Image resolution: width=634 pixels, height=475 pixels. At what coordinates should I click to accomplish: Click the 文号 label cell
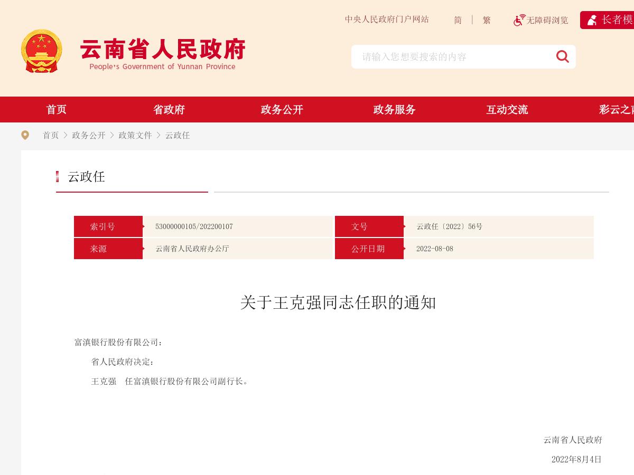coord(369,226)
